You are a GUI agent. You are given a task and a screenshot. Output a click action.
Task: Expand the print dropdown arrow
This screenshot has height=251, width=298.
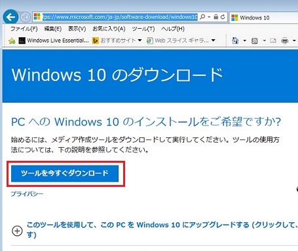click(x=294, y=41)
